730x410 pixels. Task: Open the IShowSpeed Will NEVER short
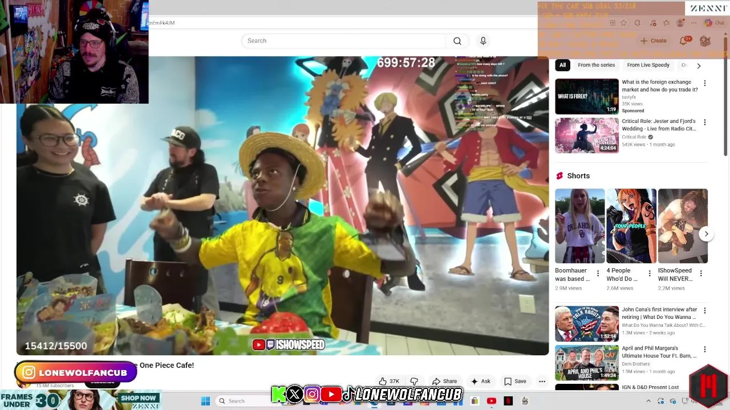(683, 225)
